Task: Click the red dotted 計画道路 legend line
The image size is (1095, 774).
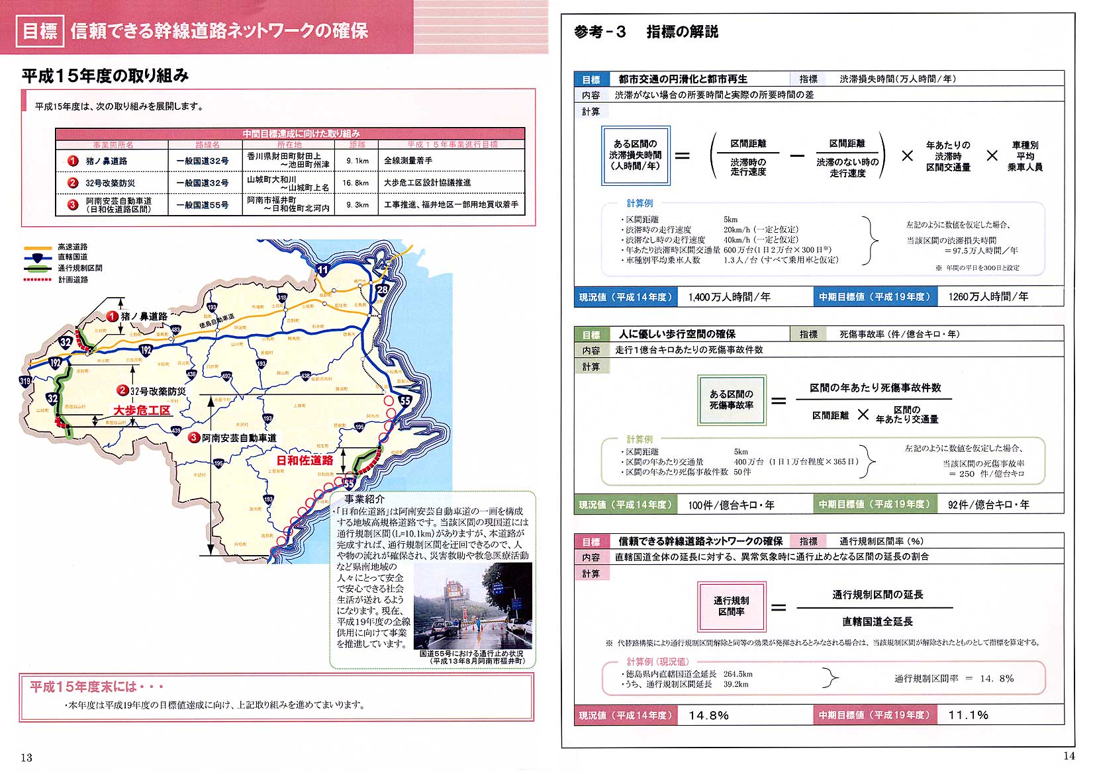Action: pyautogui.click(x=38, y=280)
